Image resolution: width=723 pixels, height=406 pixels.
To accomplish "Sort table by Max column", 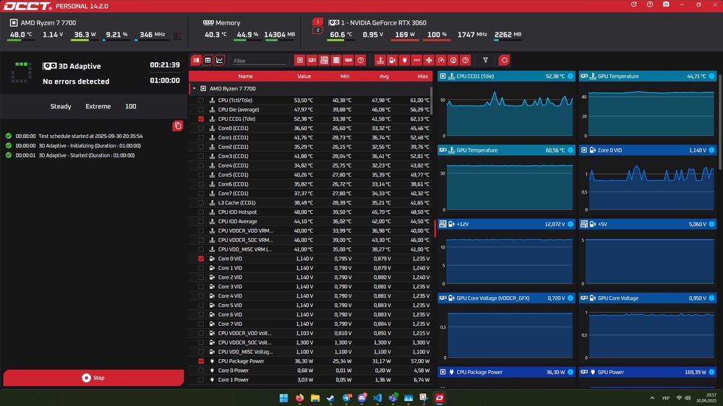I will click(423, 76).
